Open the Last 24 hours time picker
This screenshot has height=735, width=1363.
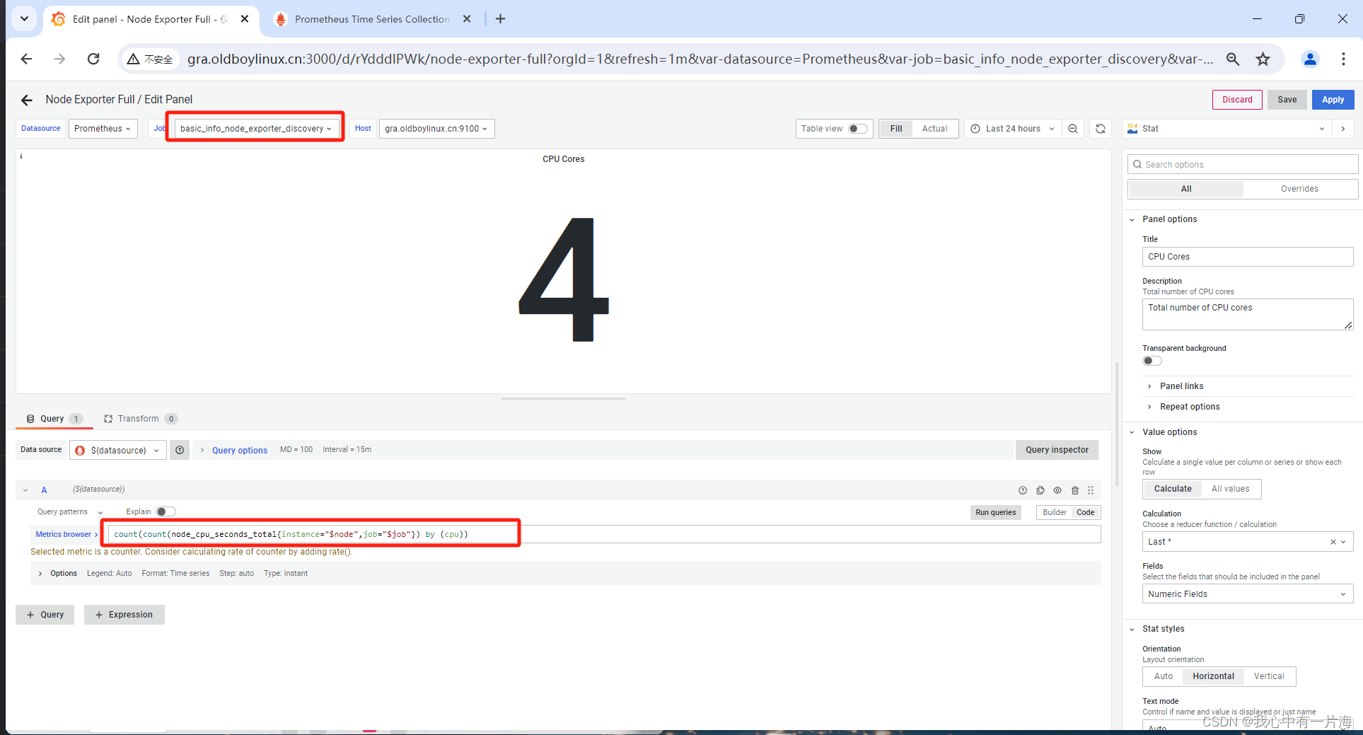[1013, 129]
